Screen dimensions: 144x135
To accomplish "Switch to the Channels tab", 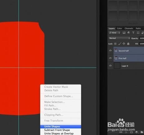I will click(x=129, y=28).
